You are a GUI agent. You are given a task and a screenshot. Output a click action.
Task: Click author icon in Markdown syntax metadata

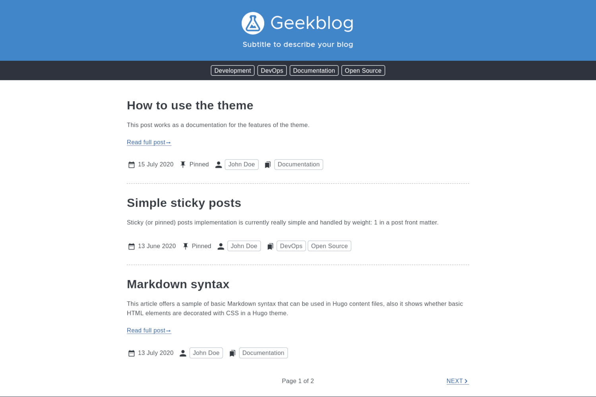183,353
